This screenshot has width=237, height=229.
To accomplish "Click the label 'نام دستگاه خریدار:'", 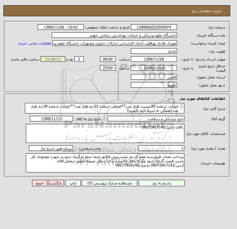I will [211, 35].
